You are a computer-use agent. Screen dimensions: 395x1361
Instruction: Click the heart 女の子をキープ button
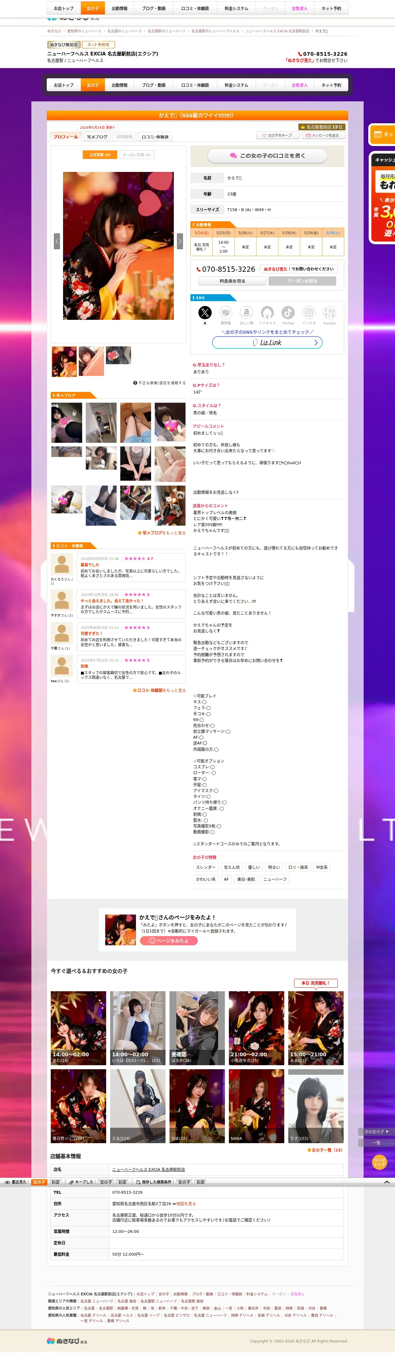click(x=277, y=135)
